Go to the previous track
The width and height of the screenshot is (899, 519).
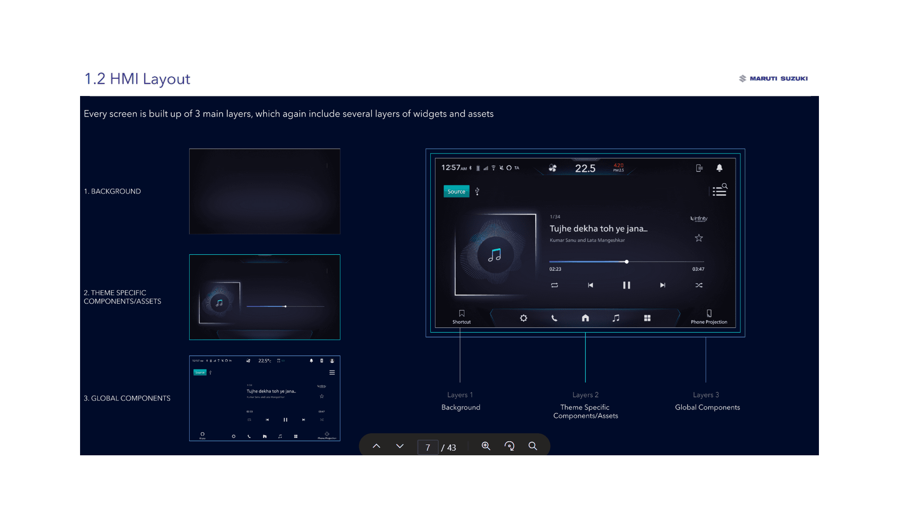pyautogui.click(x=590, y=285)
